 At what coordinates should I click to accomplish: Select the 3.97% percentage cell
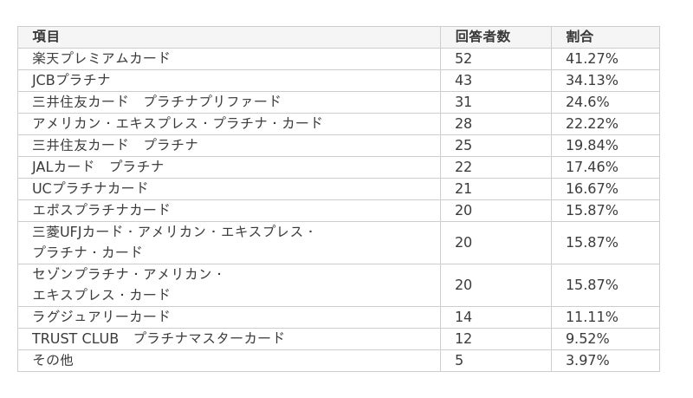coord(587,361)
